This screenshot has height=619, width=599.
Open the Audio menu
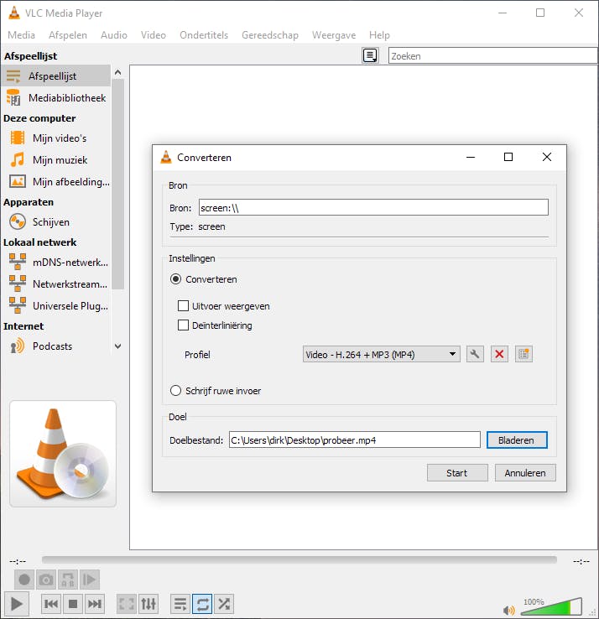tap(114, 35)
